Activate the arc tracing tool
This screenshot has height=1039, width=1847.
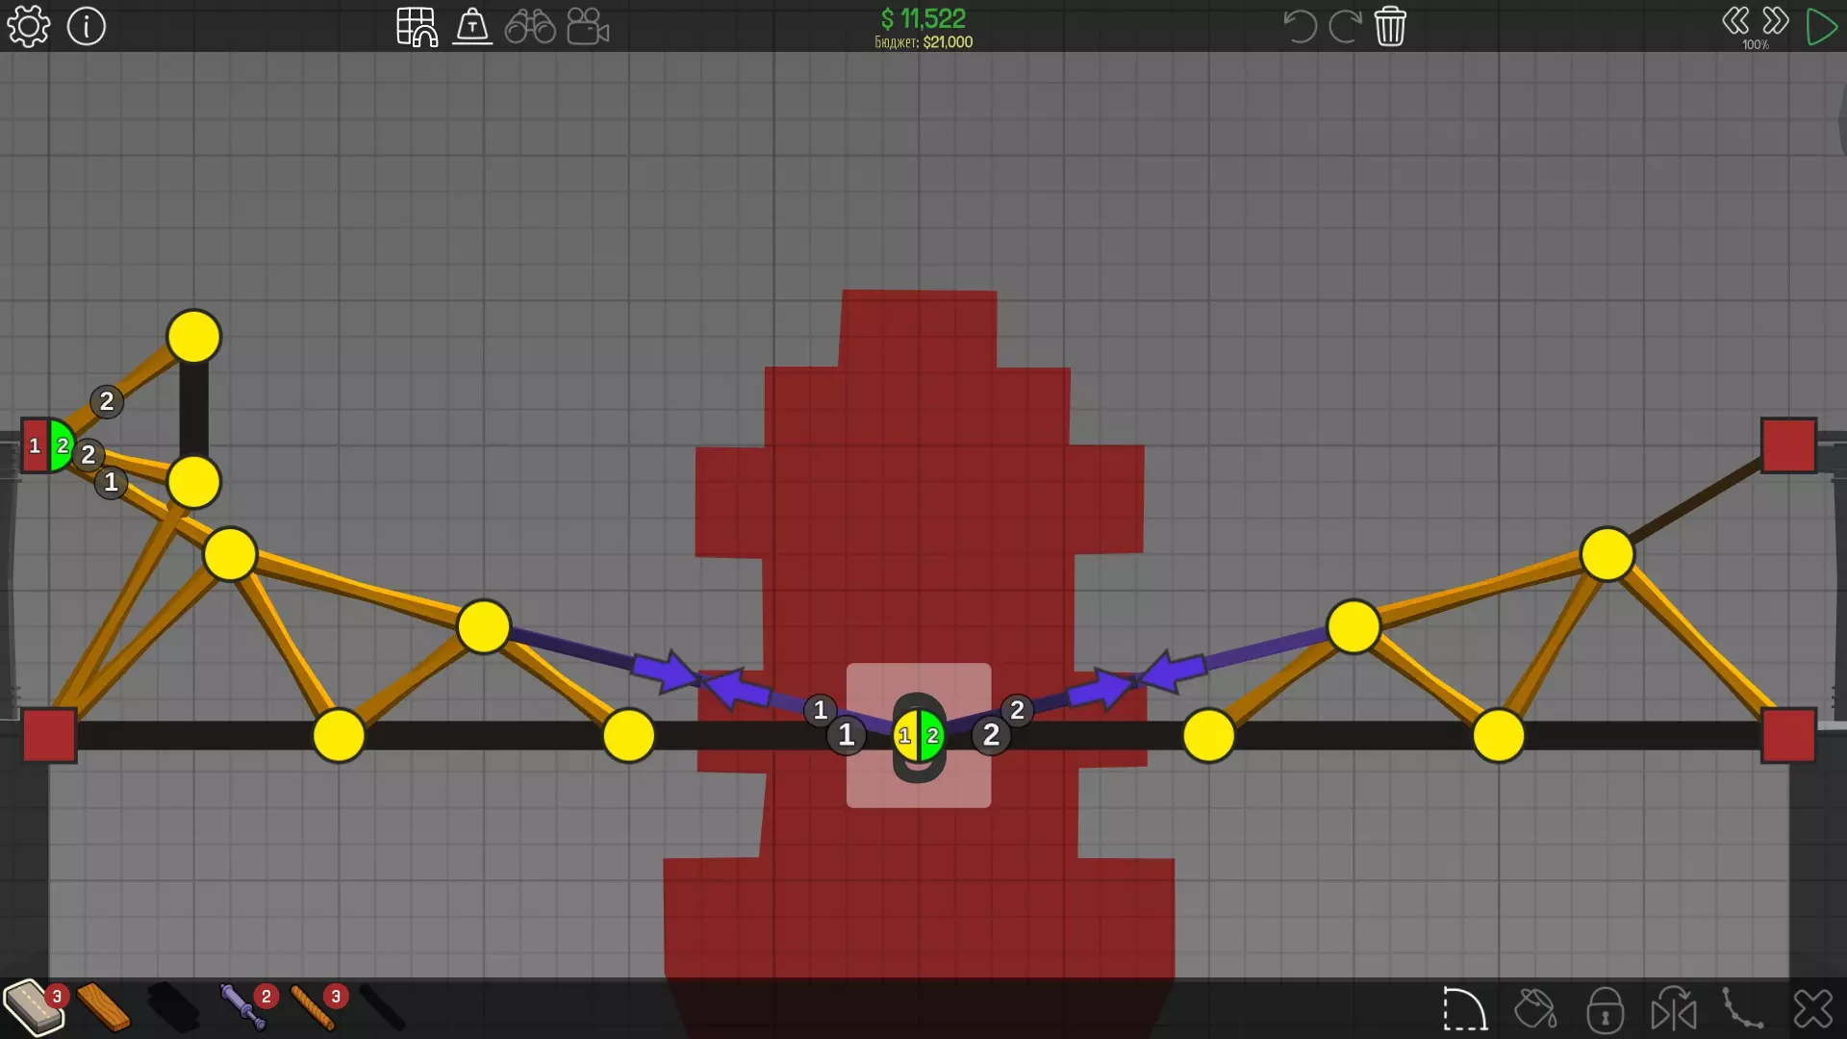tap(1464, 1010)
